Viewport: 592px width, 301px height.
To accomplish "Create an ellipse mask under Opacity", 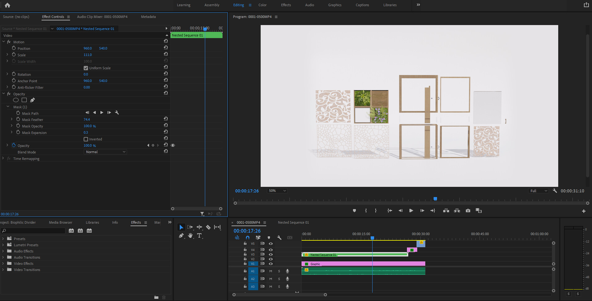I will pos(16,100).
